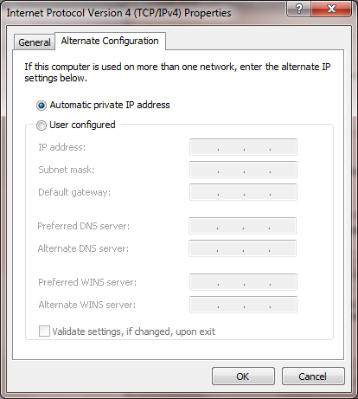Click the Default gateway input field
358x399 pixels.
(x=243, y=192)
